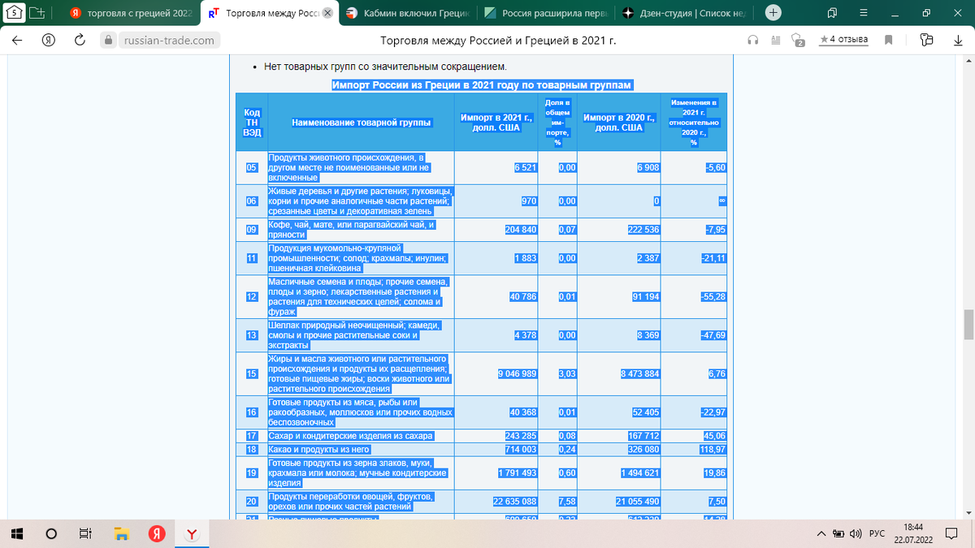Image resolution: width=975 pixels, height=548 pixels.
Task: Open the tab groups icon next to it
Action: click(x=37, y=13)
